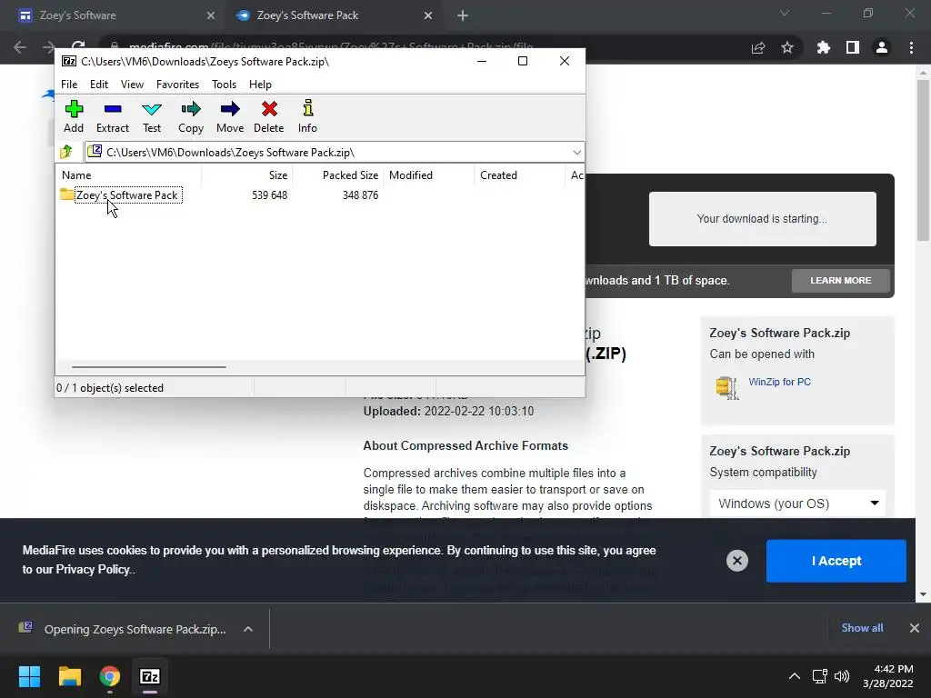Open the volume tray icon

[x=842, y=676]
